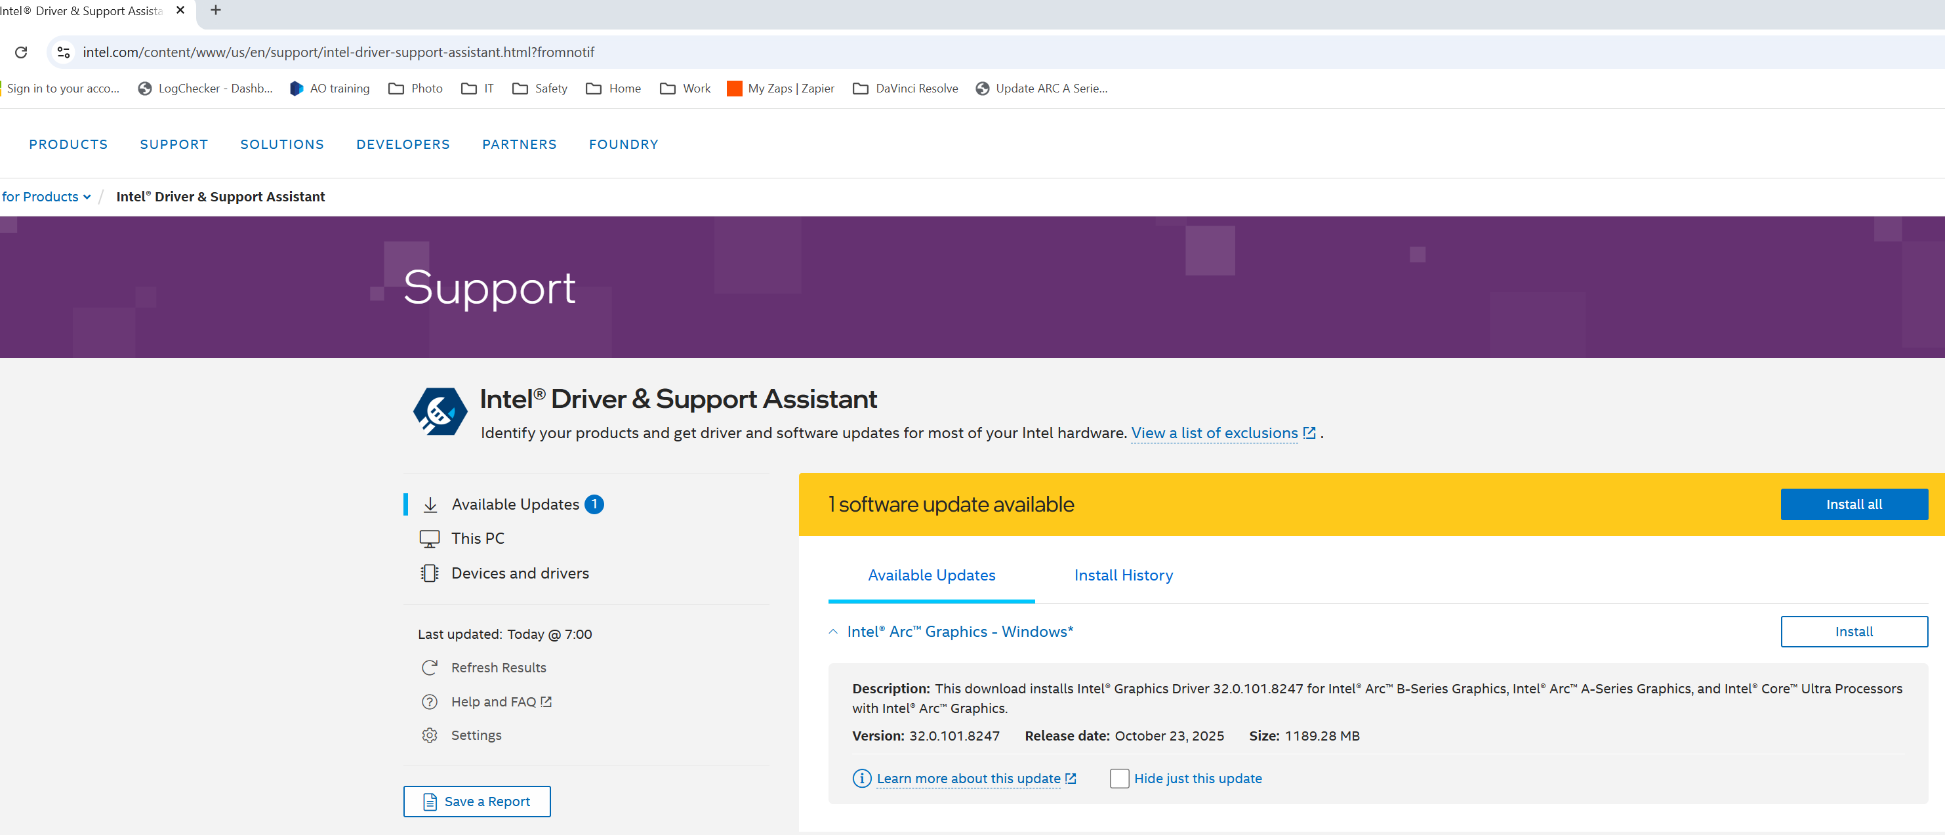
Task: Click the Available Updates download arrow icon
Action: tap(430, 504)
